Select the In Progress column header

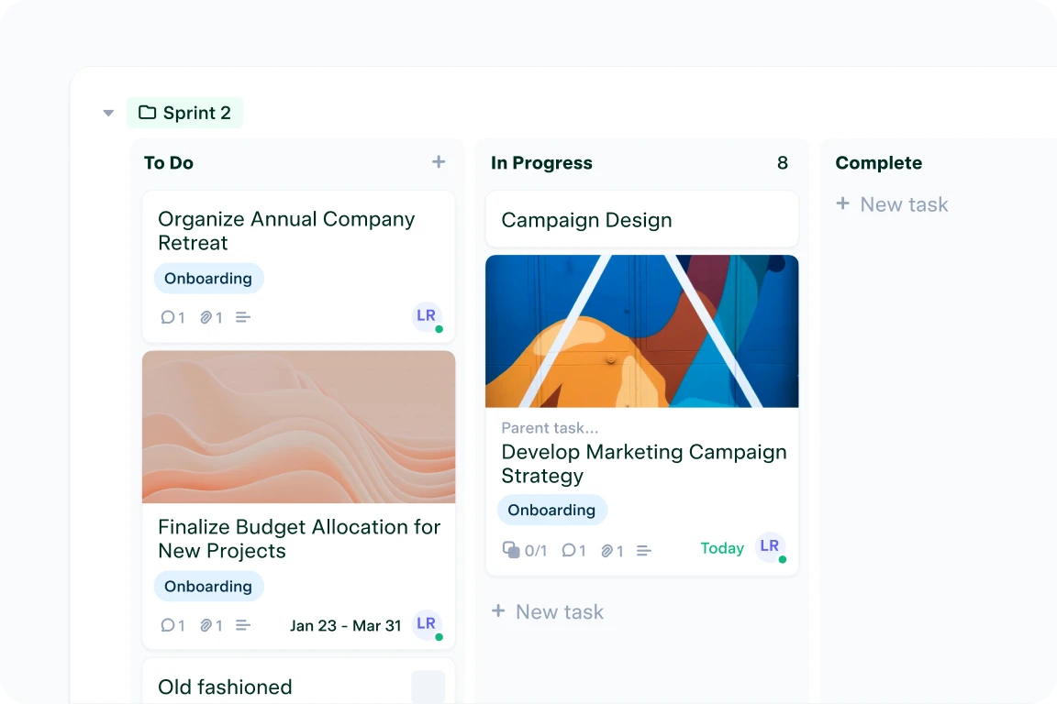pyautogui.click(x=541, y=163)
